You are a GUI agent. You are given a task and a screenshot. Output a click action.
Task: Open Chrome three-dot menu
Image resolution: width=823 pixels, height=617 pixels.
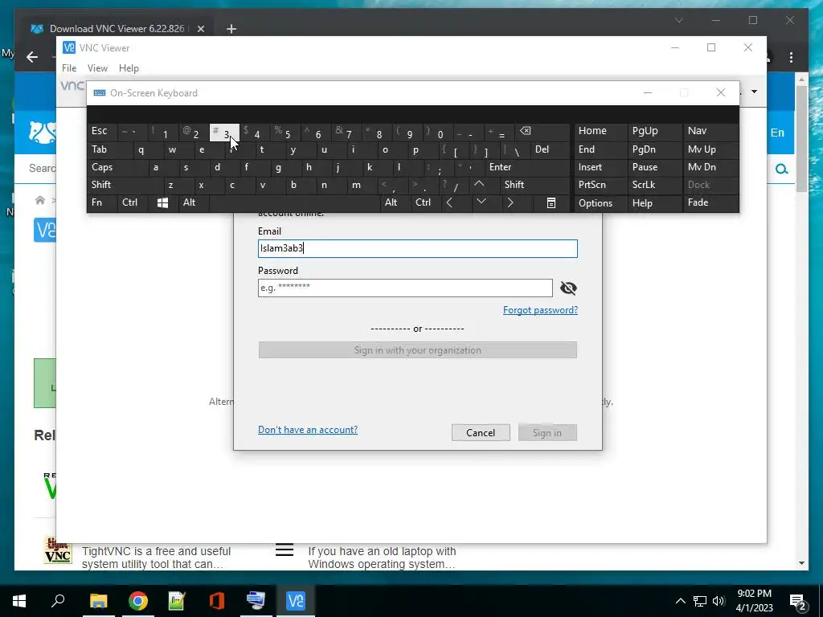click(x=791, y=57)
